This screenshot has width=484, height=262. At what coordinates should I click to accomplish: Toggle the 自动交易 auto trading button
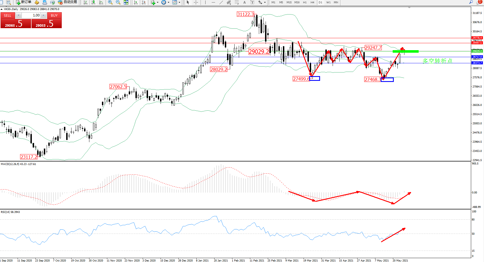67,2
